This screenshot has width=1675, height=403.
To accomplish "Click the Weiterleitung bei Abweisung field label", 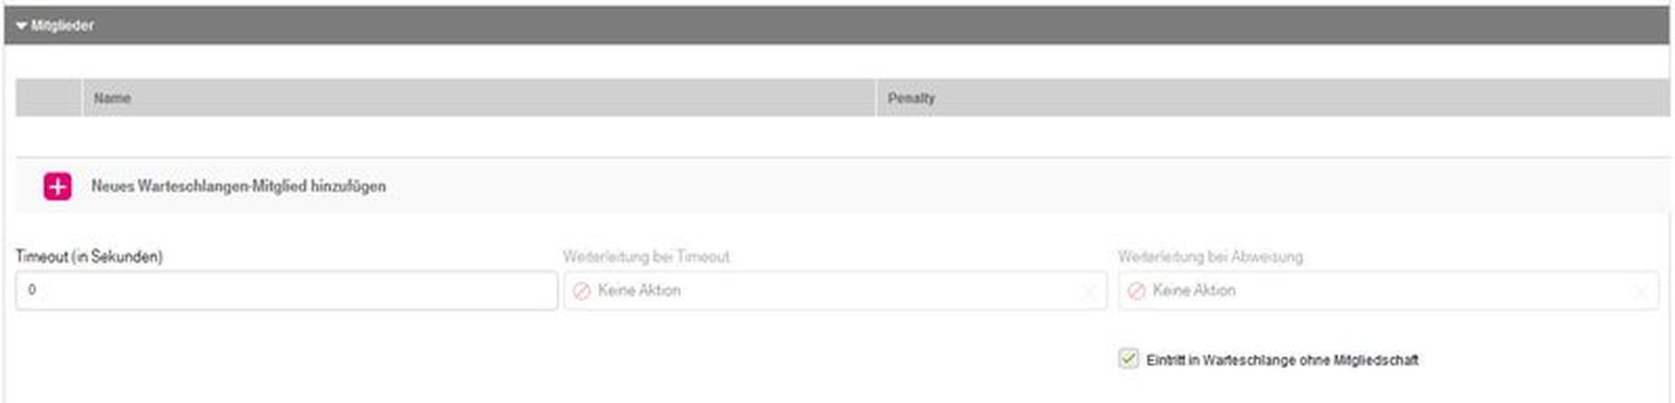I will [x=1210, y=257].
